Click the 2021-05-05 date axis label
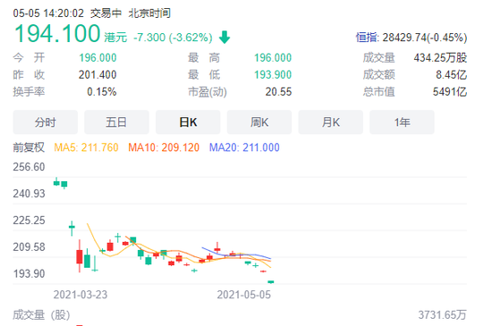This screenshot has width=492, height=326. click(x=244, y=295)
